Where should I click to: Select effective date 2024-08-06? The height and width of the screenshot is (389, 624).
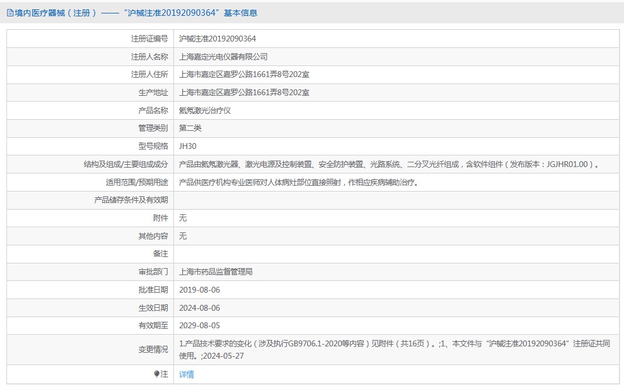coord(200,308)
